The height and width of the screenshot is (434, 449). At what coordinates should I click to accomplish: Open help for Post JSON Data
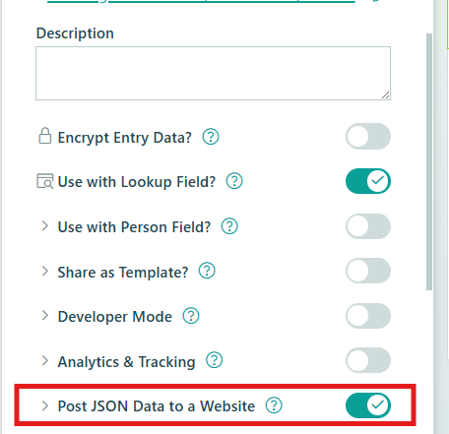pos(274,405)
